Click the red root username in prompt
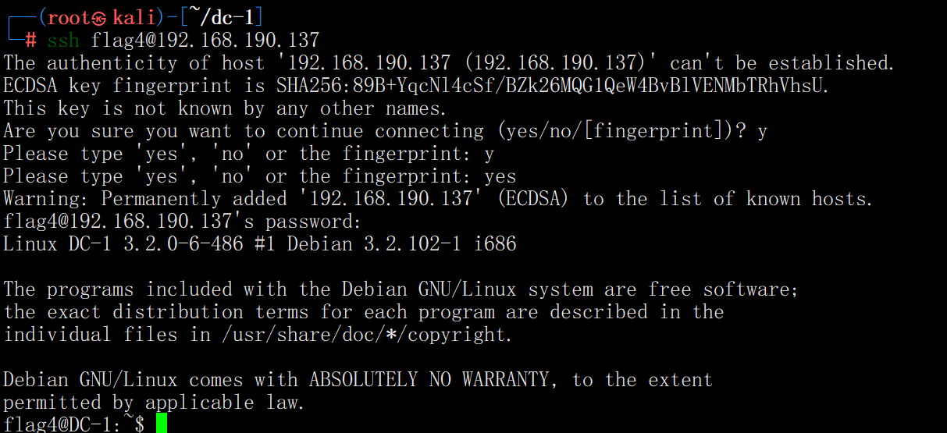Viewport: 947px width, 433px height. point(69,18)
